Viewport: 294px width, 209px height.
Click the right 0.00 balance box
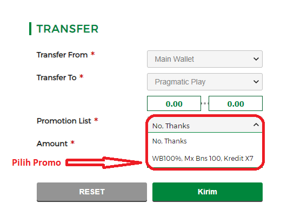click(x=236, y=103)
